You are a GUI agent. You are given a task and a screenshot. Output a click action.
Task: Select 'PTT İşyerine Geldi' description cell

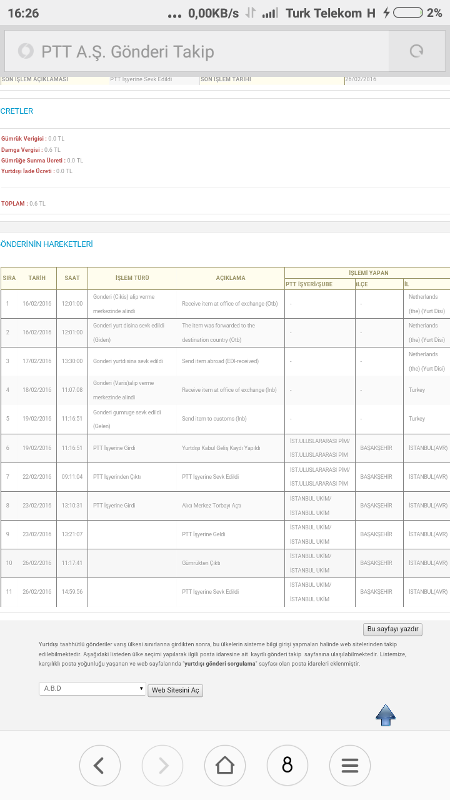(204, 534)
